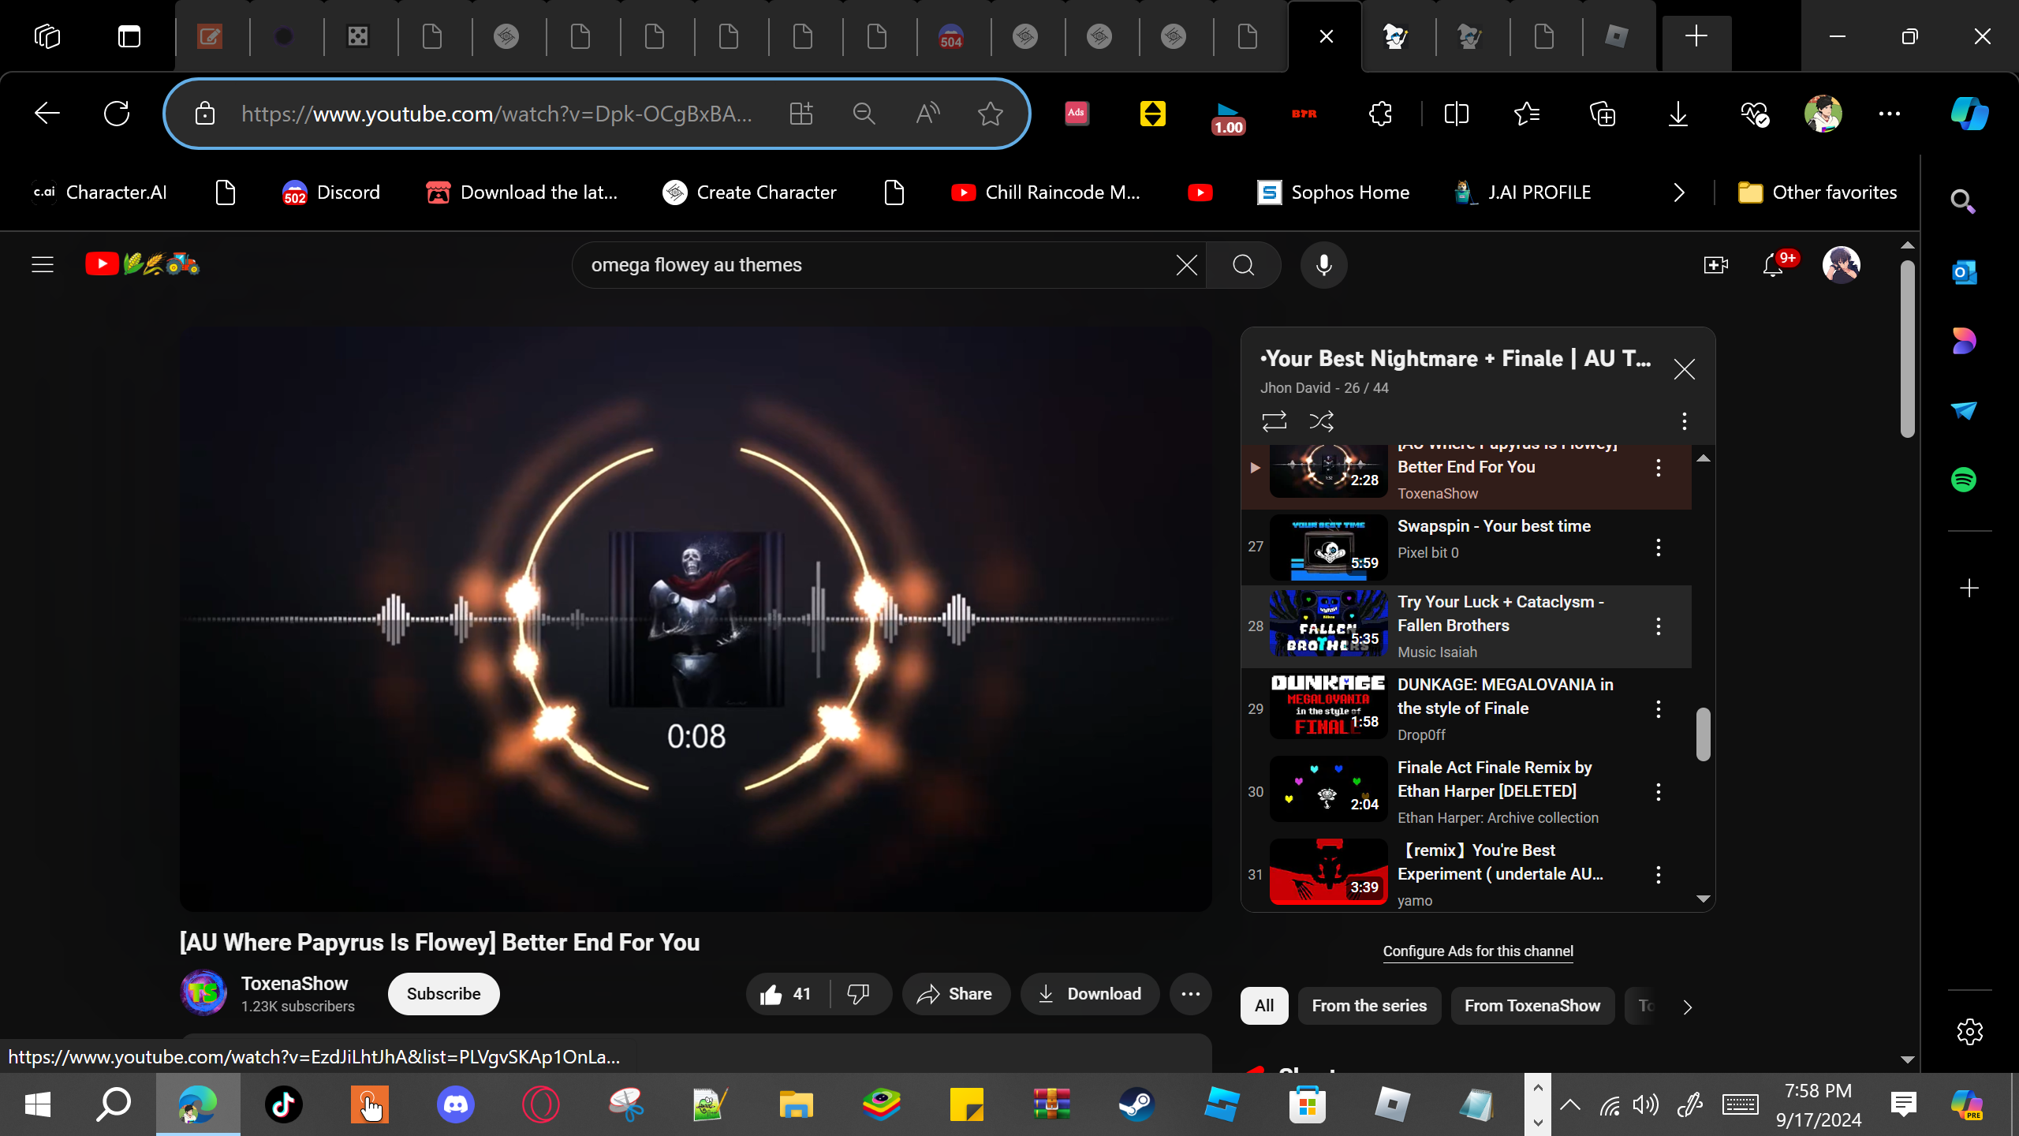
Task: Click the YouTube search magnifier button
Action: 1243,265
